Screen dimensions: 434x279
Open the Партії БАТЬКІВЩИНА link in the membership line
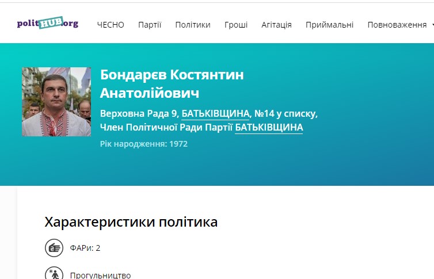[269, 127]
